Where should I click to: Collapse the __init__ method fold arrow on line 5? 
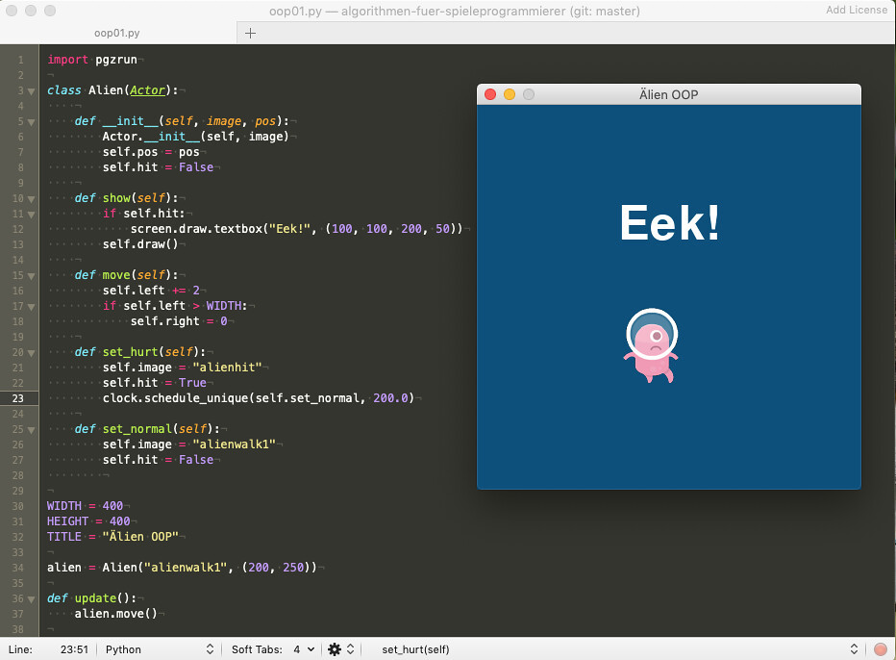(32, 122)
